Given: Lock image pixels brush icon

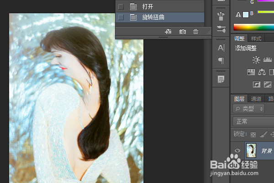Looking at the screenshot, I should pos(263,135).
